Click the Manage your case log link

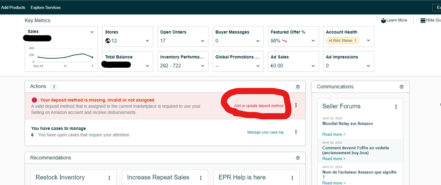[265, 132]
